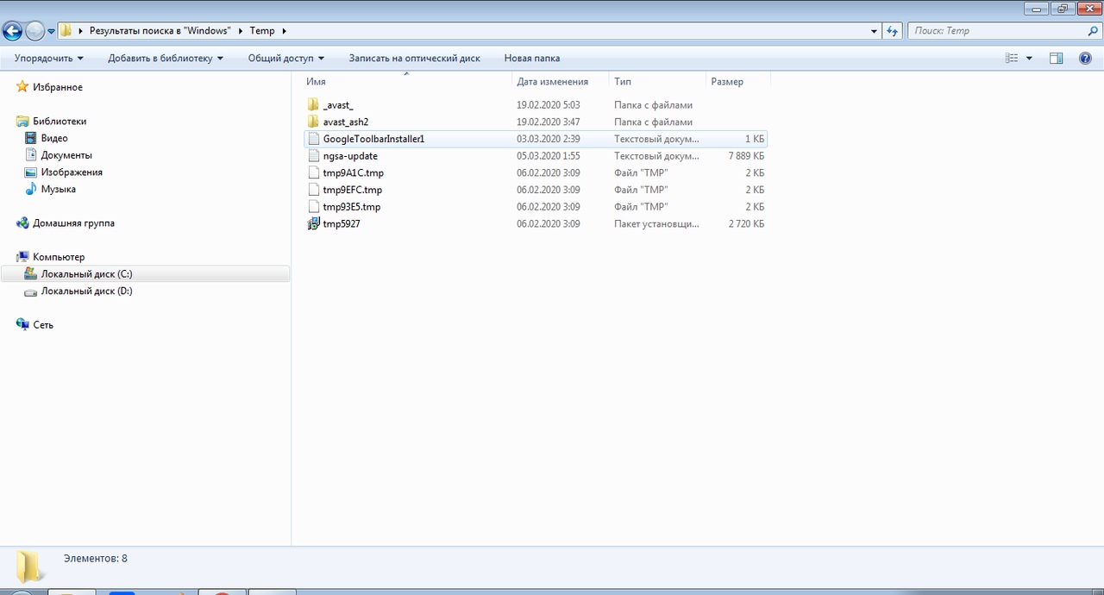Change view using the view icon

(x=1012, y=58)
